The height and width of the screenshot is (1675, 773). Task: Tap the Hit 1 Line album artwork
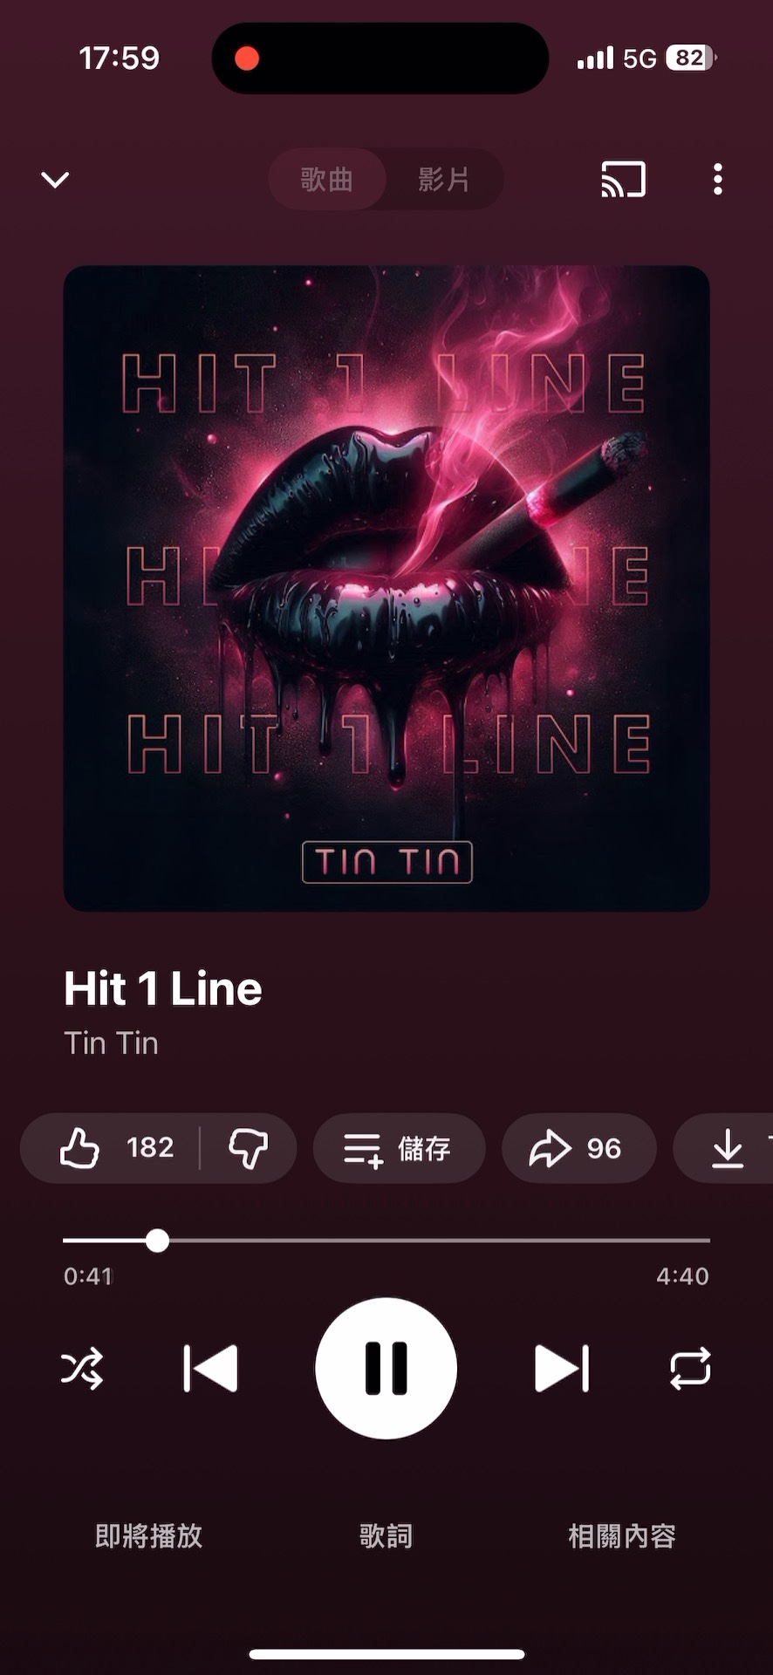[386, 589]
